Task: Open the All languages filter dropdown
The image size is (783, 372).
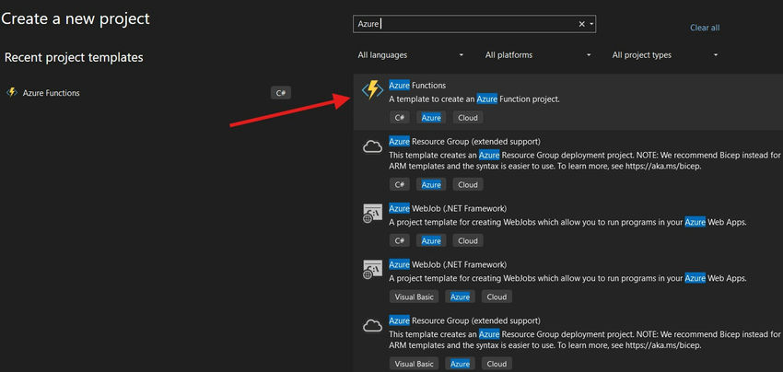Action: pos(411,55)
